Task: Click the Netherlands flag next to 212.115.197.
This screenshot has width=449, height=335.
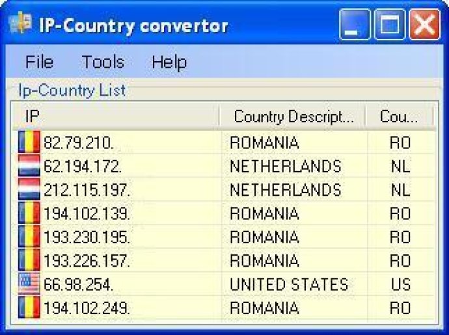Action: click(29, 189)
